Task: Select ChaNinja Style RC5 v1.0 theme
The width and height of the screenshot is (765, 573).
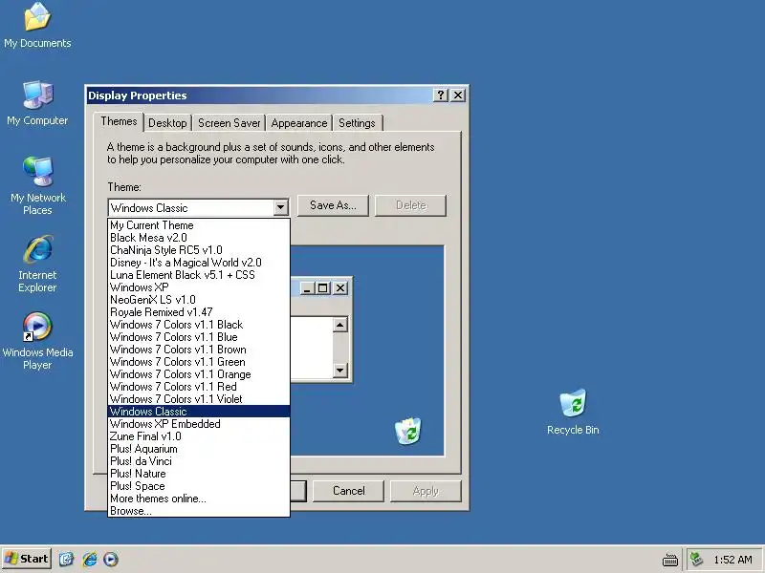Action: point(199,250)
